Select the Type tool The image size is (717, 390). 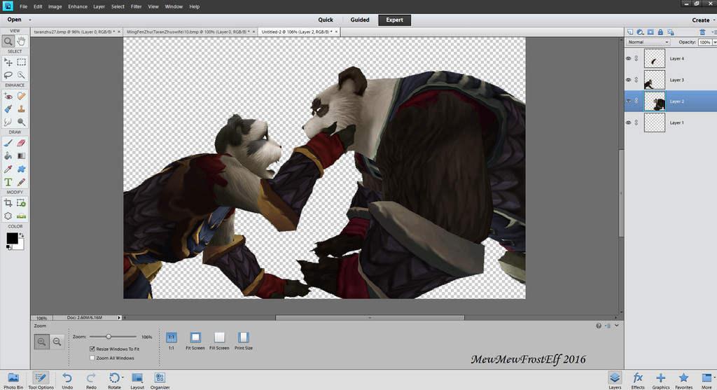click(x=8, y=182)
